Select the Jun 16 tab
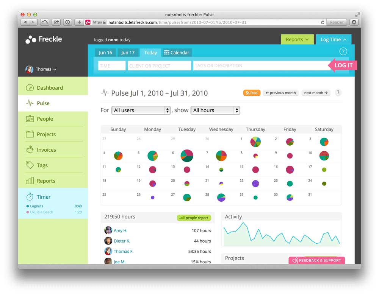The height and width of the screenshot is (294, 379). [105, 53]
